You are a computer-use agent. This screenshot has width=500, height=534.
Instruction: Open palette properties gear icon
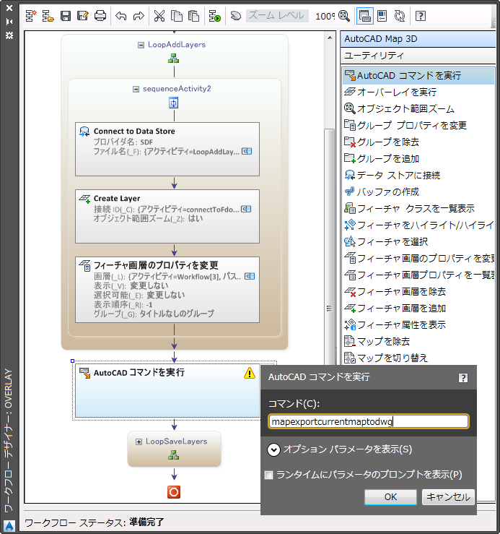(x=9, y=35)
